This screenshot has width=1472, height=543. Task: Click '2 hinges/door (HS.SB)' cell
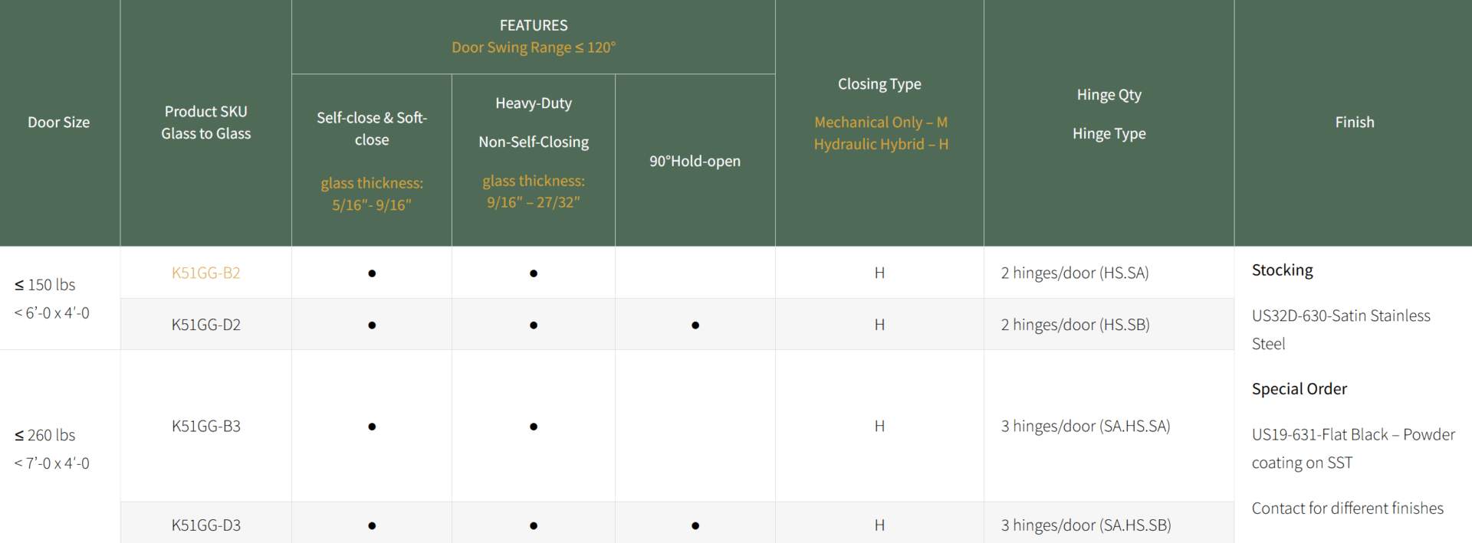[1075, 325]
